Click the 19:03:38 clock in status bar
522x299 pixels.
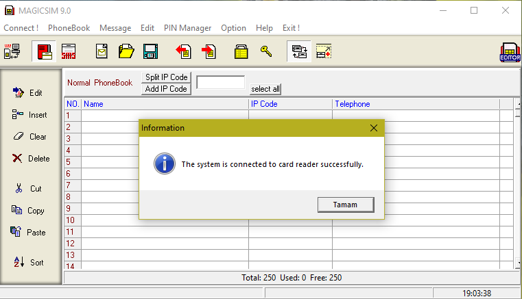477,293
